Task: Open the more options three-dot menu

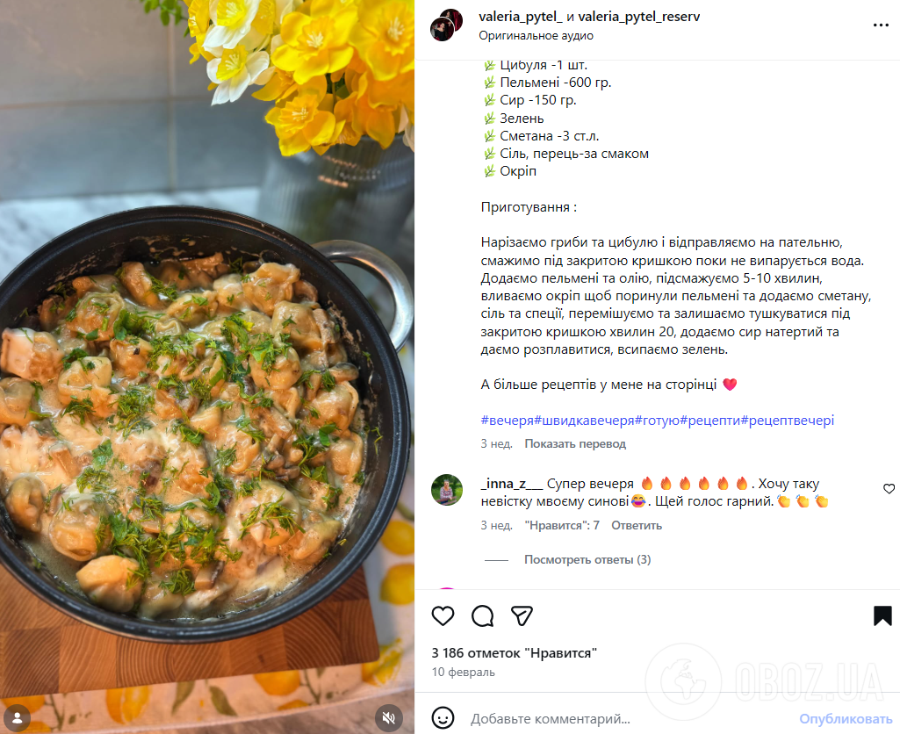Action: 881,25
